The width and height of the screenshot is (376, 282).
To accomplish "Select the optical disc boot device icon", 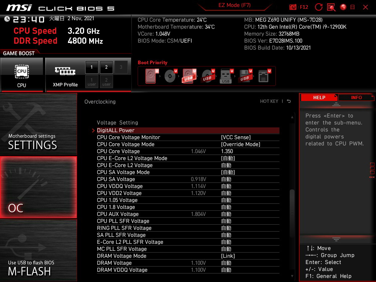I will coord(170,76).
